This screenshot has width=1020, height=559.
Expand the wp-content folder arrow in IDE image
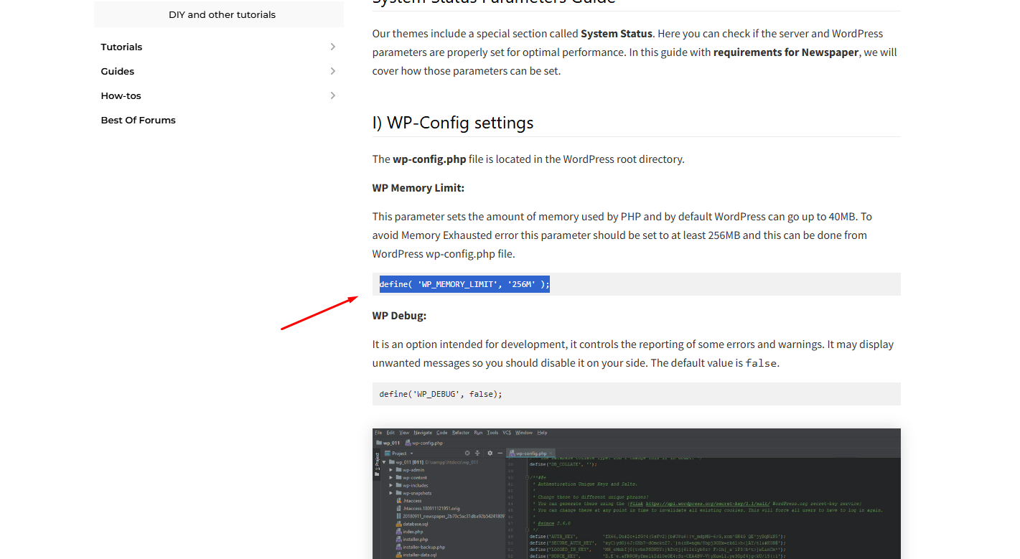pos(390,478)
